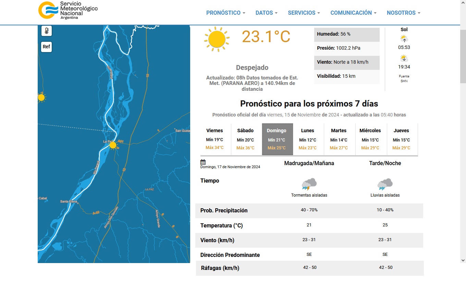Image resolution: width=466 pixels, height=298 pixels.
Task: Switch to the Lunes forecast day
Action: [x=307, y=139]
